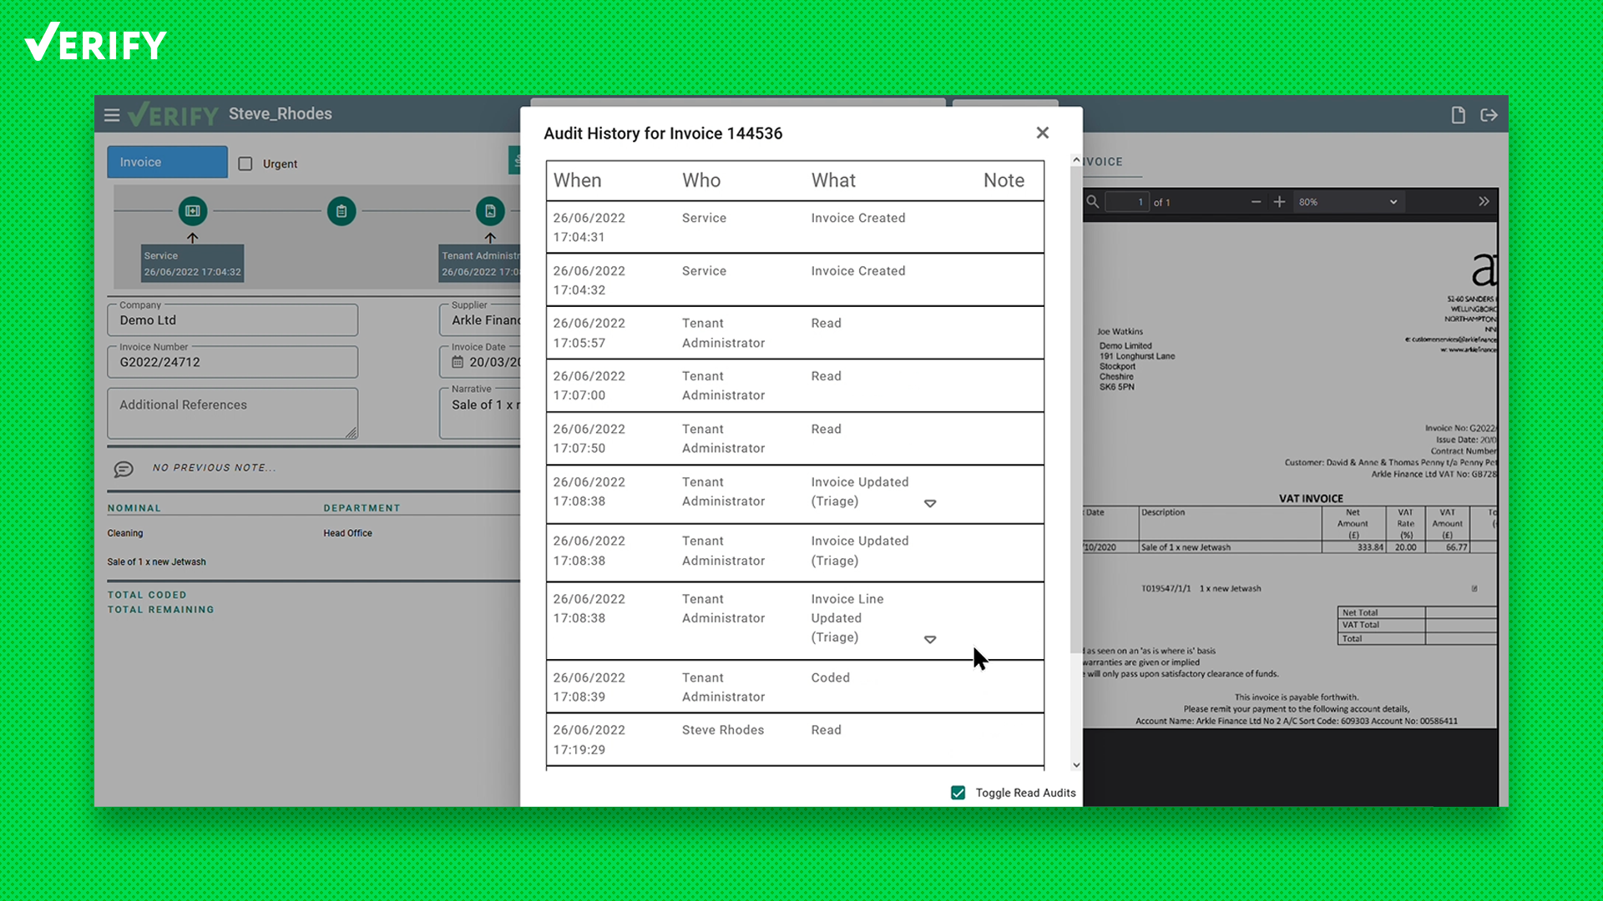Screen dimensions: 1603x901
Task: Disable Toggle Read Audits
Action: (958, 793)
